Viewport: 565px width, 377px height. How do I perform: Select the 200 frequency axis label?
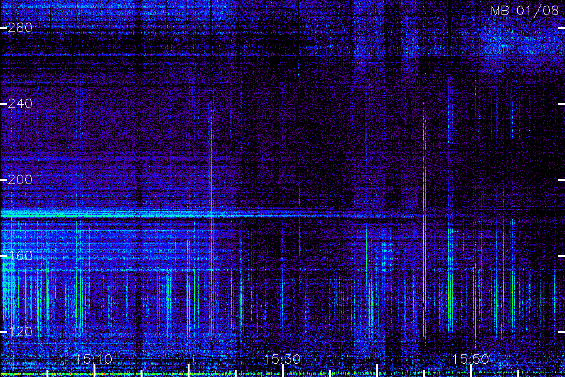pos(20,180)
